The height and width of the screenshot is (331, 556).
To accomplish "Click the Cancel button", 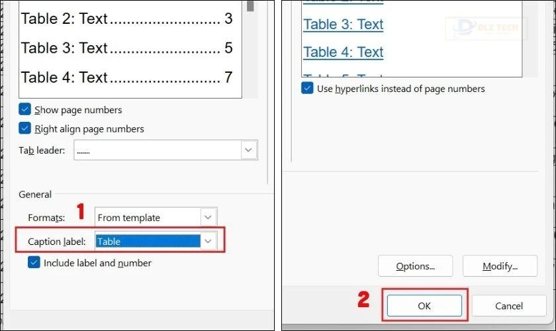I will pyautogui.click(x=509, y=306).
